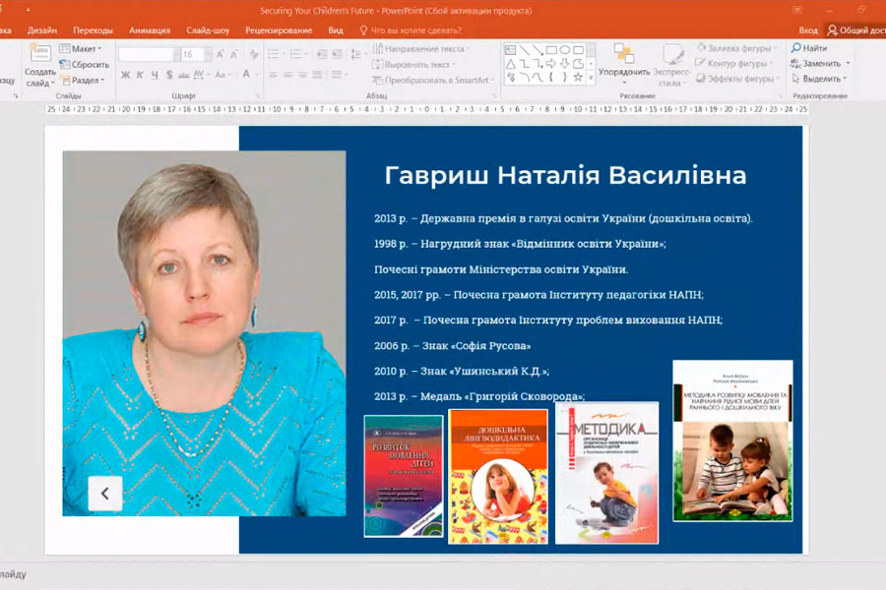This screenshot has width=886, height=590.
Task: Open the Выделить (Select) dropdown
Action: pyautogui.click(x=819, y=79)
